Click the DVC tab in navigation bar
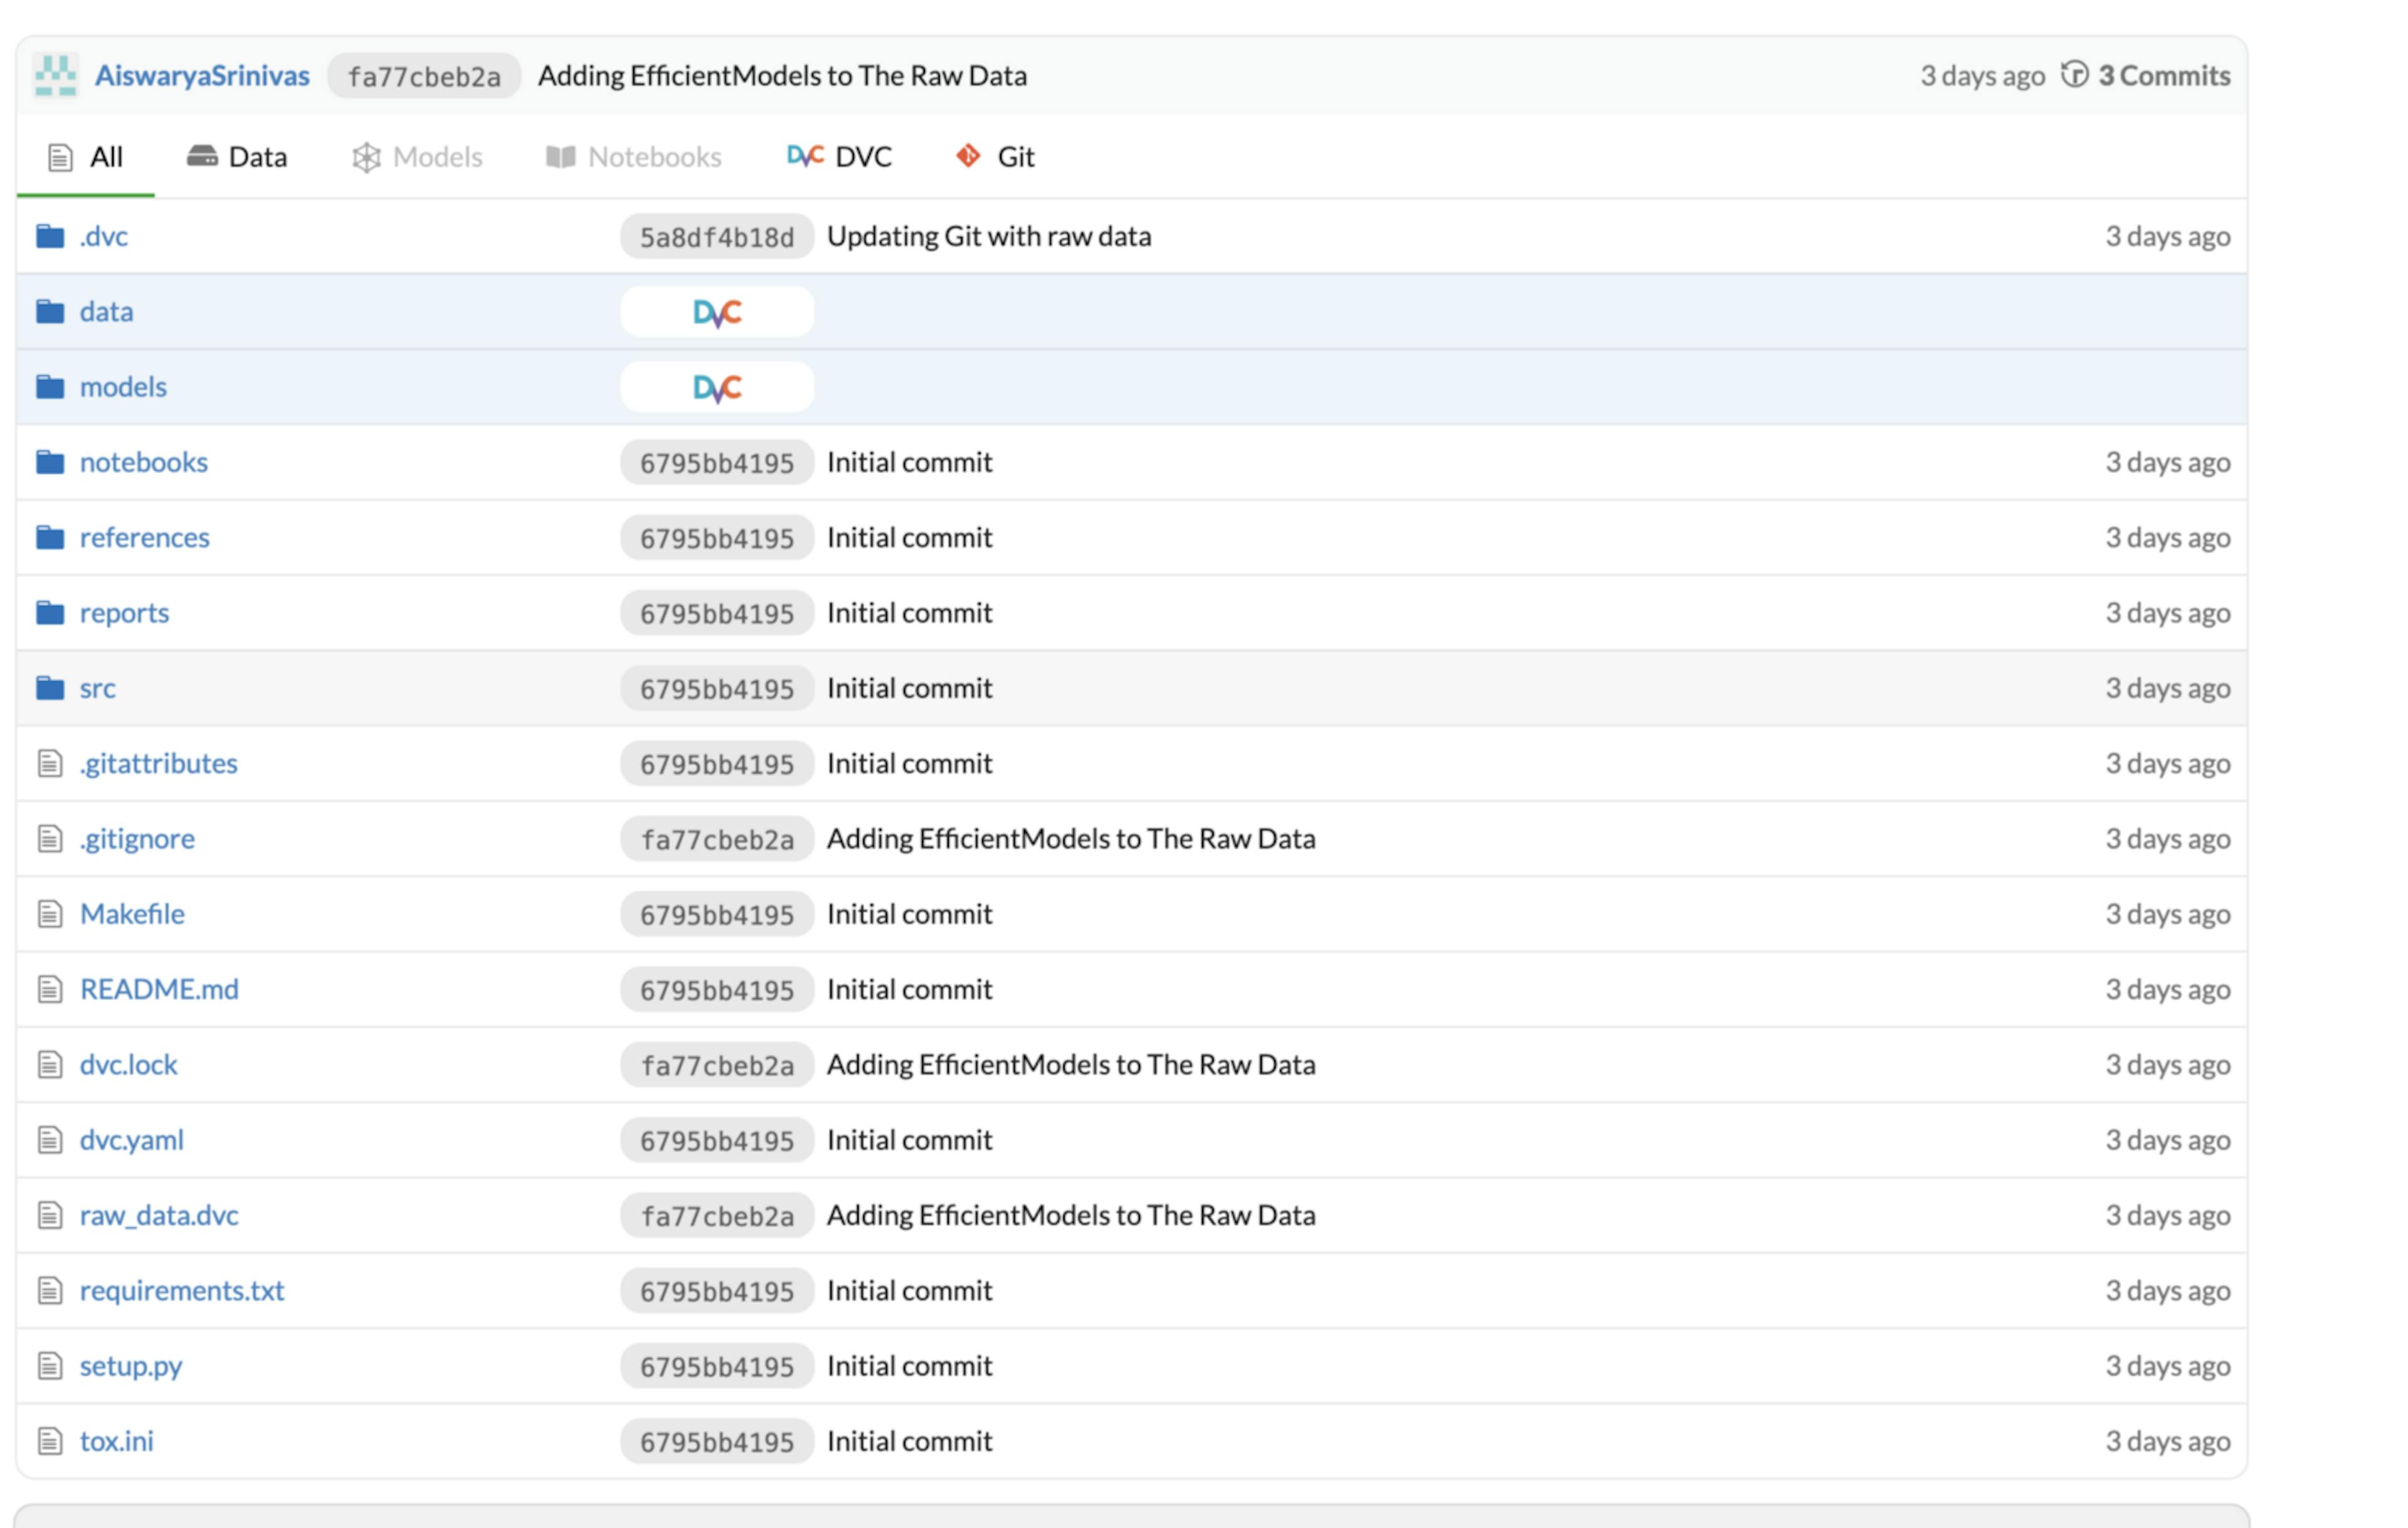Viewport: 2408px width, 1528px height. click(x=839, y=156)
